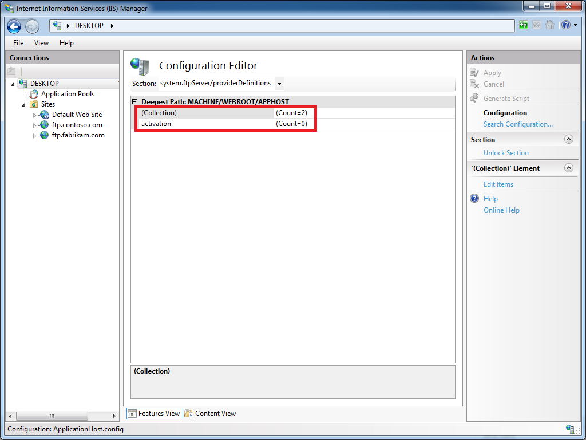Collapse the Section actions panel chevron
Image resolution: width=586 pixels, height=440 pixels.
click(568, 139)
